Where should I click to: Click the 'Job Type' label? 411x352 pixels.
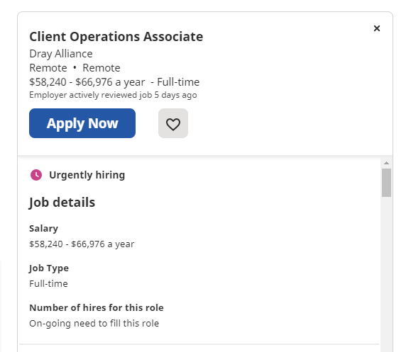(49, 268)
